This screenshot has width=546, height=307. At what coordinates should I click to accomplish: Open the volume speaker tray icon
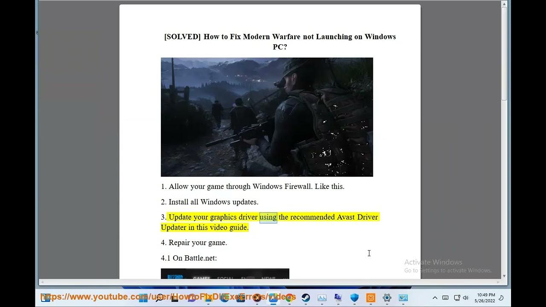point(465,298)
